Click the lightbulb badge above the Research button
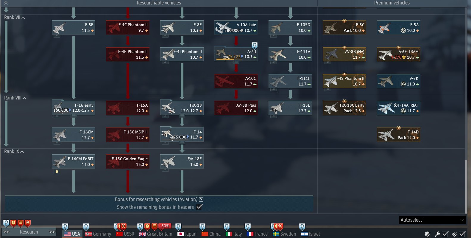Screen dimensions: 471x238 (x=6, y=223)
